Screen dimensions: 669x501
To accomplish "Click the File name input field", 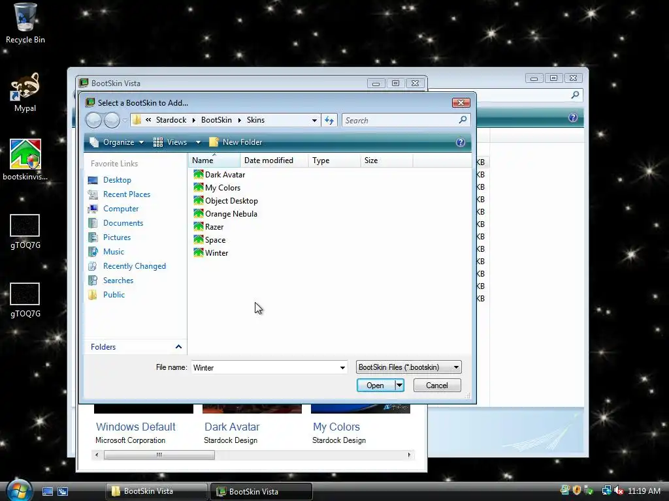I will coord(265,368).
